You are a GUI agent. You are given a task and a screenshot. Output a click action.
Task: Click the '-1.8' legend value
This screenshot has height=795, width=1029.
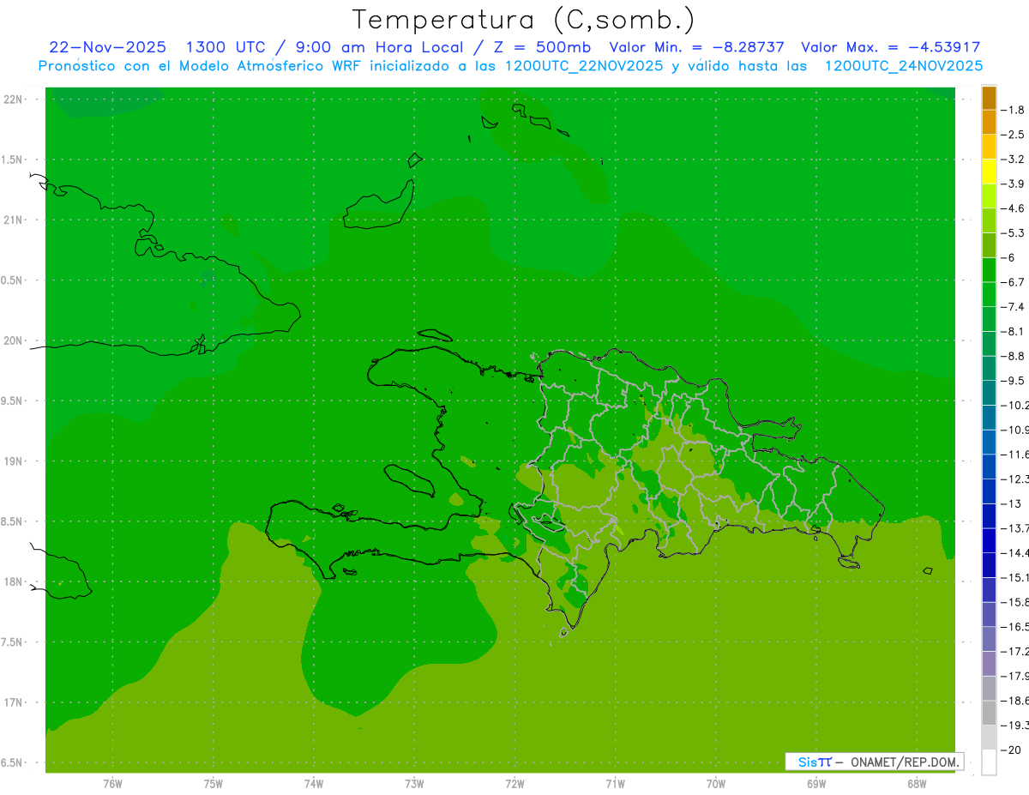click(x=1013, y=110)
